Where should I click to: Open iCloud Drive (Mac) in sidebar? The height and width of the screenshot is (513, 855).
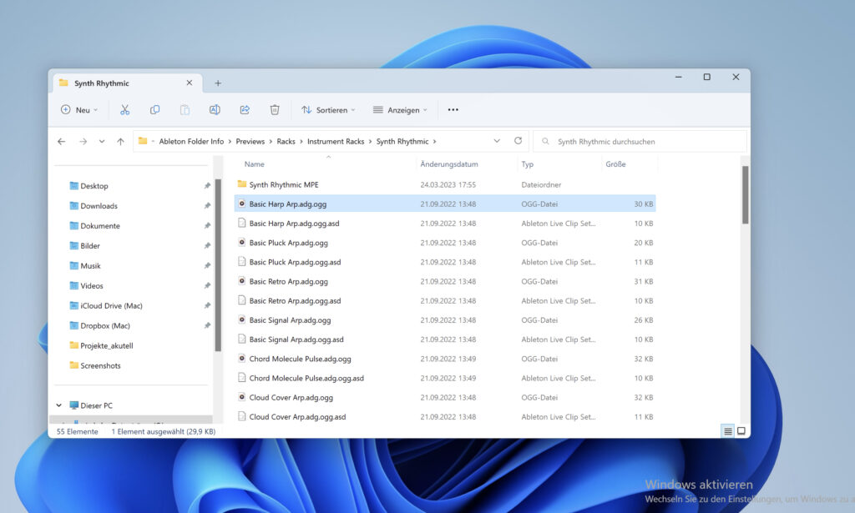tap(111, 305)
